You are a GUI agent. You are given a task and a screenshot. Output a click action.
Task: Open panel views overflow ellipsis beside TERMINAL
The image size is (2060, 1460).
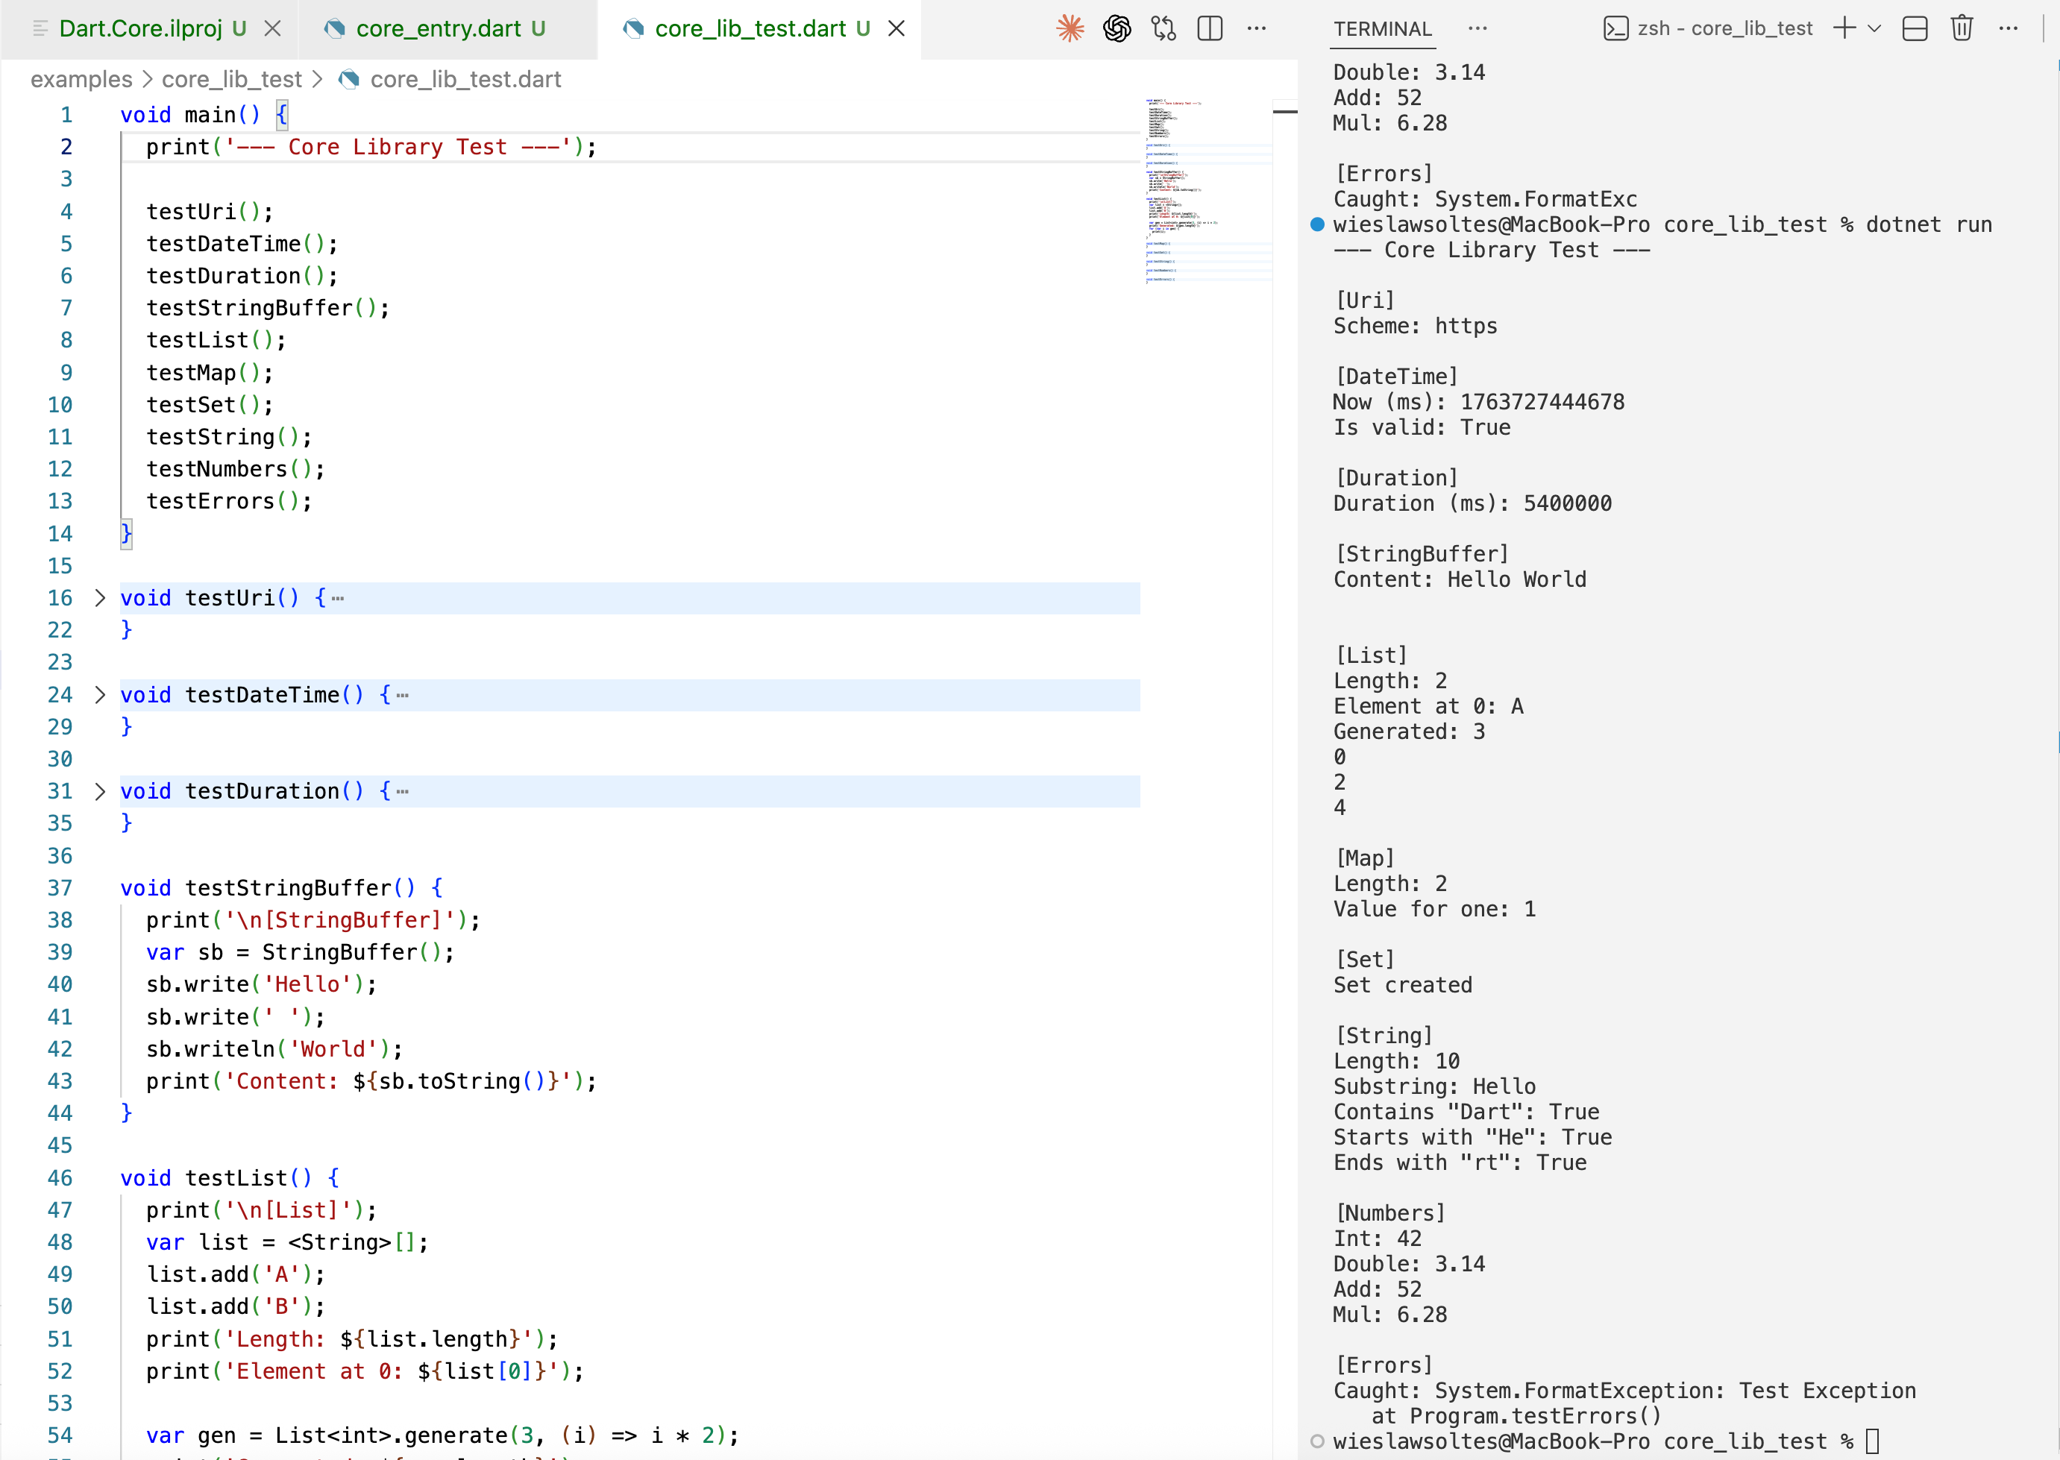pos(1478,29)
